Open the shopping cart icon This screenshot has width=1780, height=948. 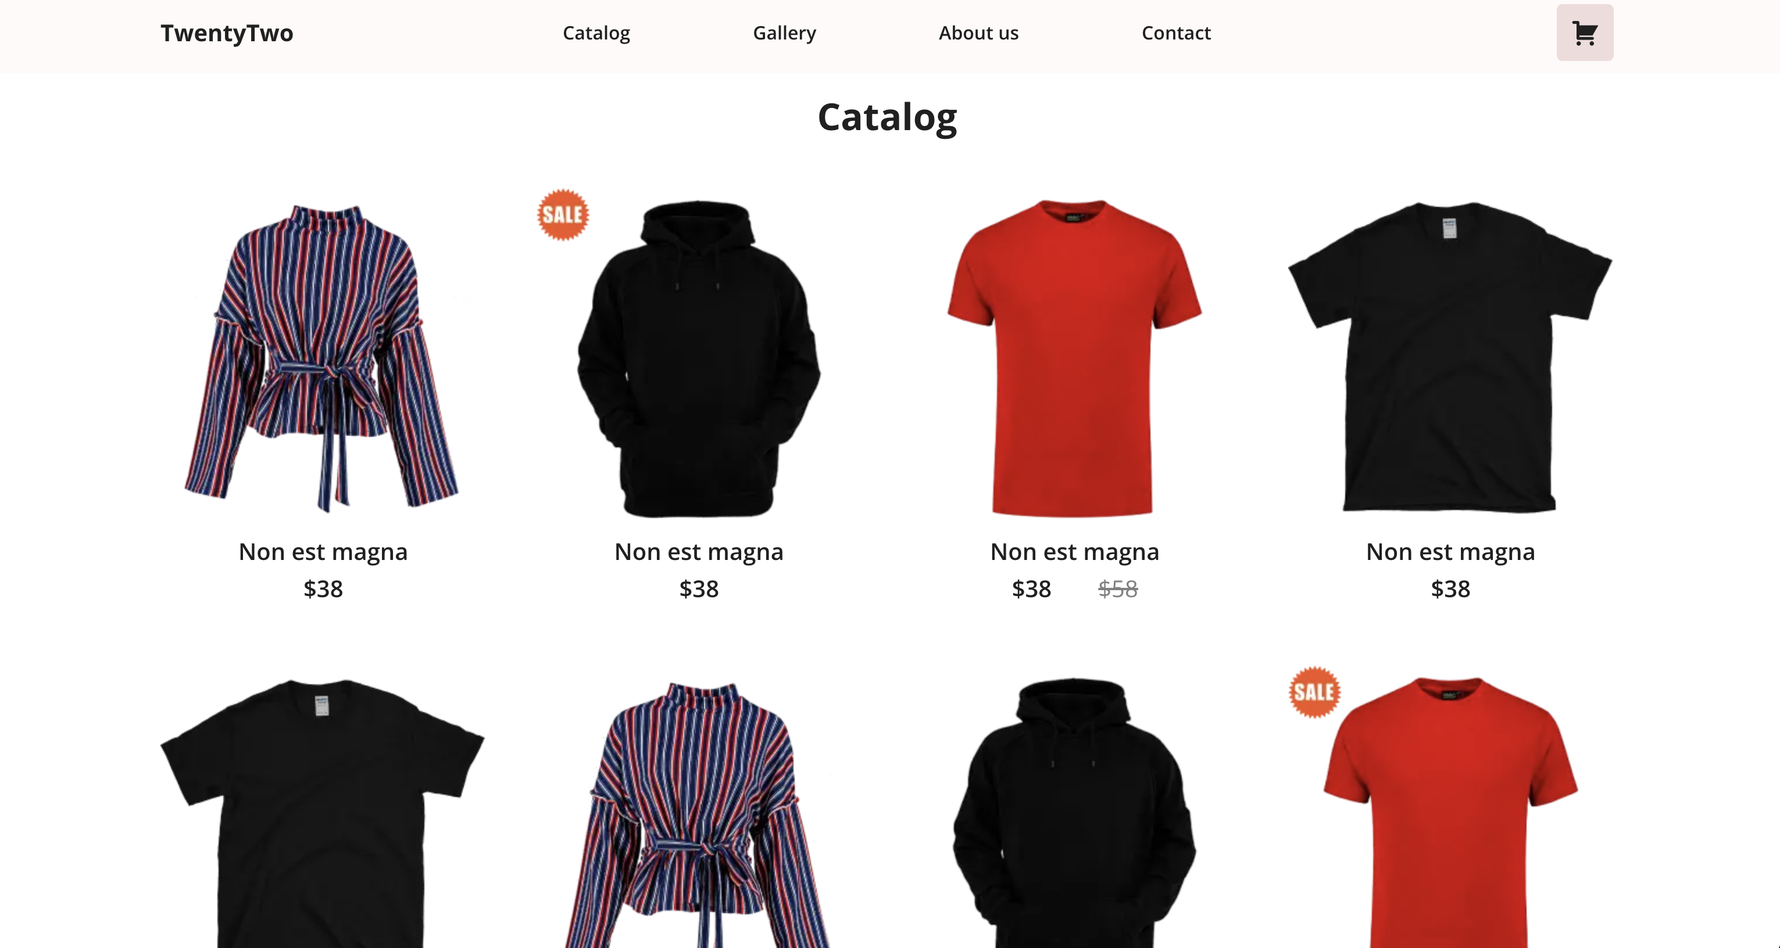tap(1585, 33)
